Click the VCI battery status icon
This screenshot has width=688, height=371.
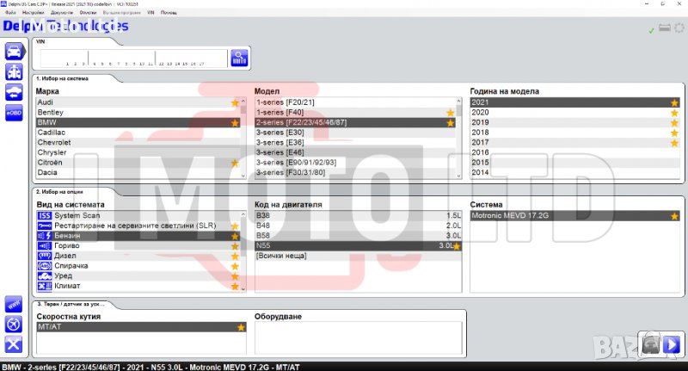pyautogui.click(x=665, y=29)
